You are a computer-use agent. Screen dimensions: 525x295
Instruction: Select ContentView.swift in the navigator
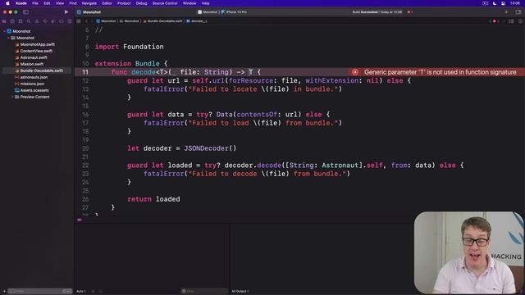pyautogui.click(x=36, y=51)
